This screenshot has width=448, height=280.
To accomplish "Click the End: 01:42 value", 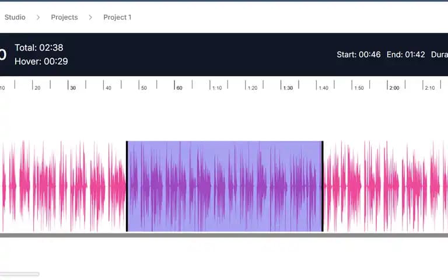I will (406, 55).
